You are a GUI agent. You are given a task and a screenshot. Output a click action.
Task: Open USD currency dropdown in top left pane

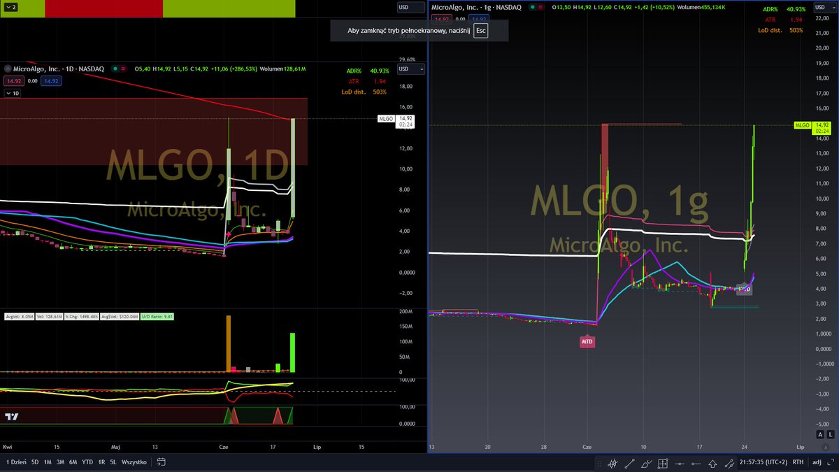point(410,7)
